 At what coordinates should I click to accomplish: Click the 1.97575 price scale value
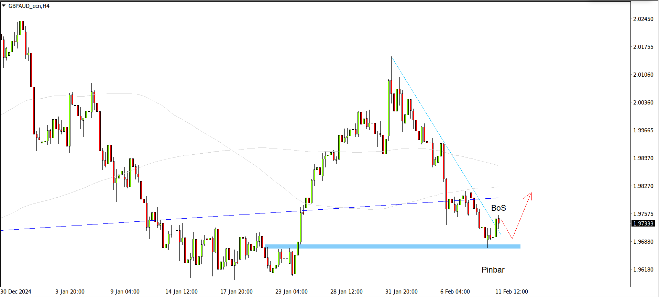[643, 214]
